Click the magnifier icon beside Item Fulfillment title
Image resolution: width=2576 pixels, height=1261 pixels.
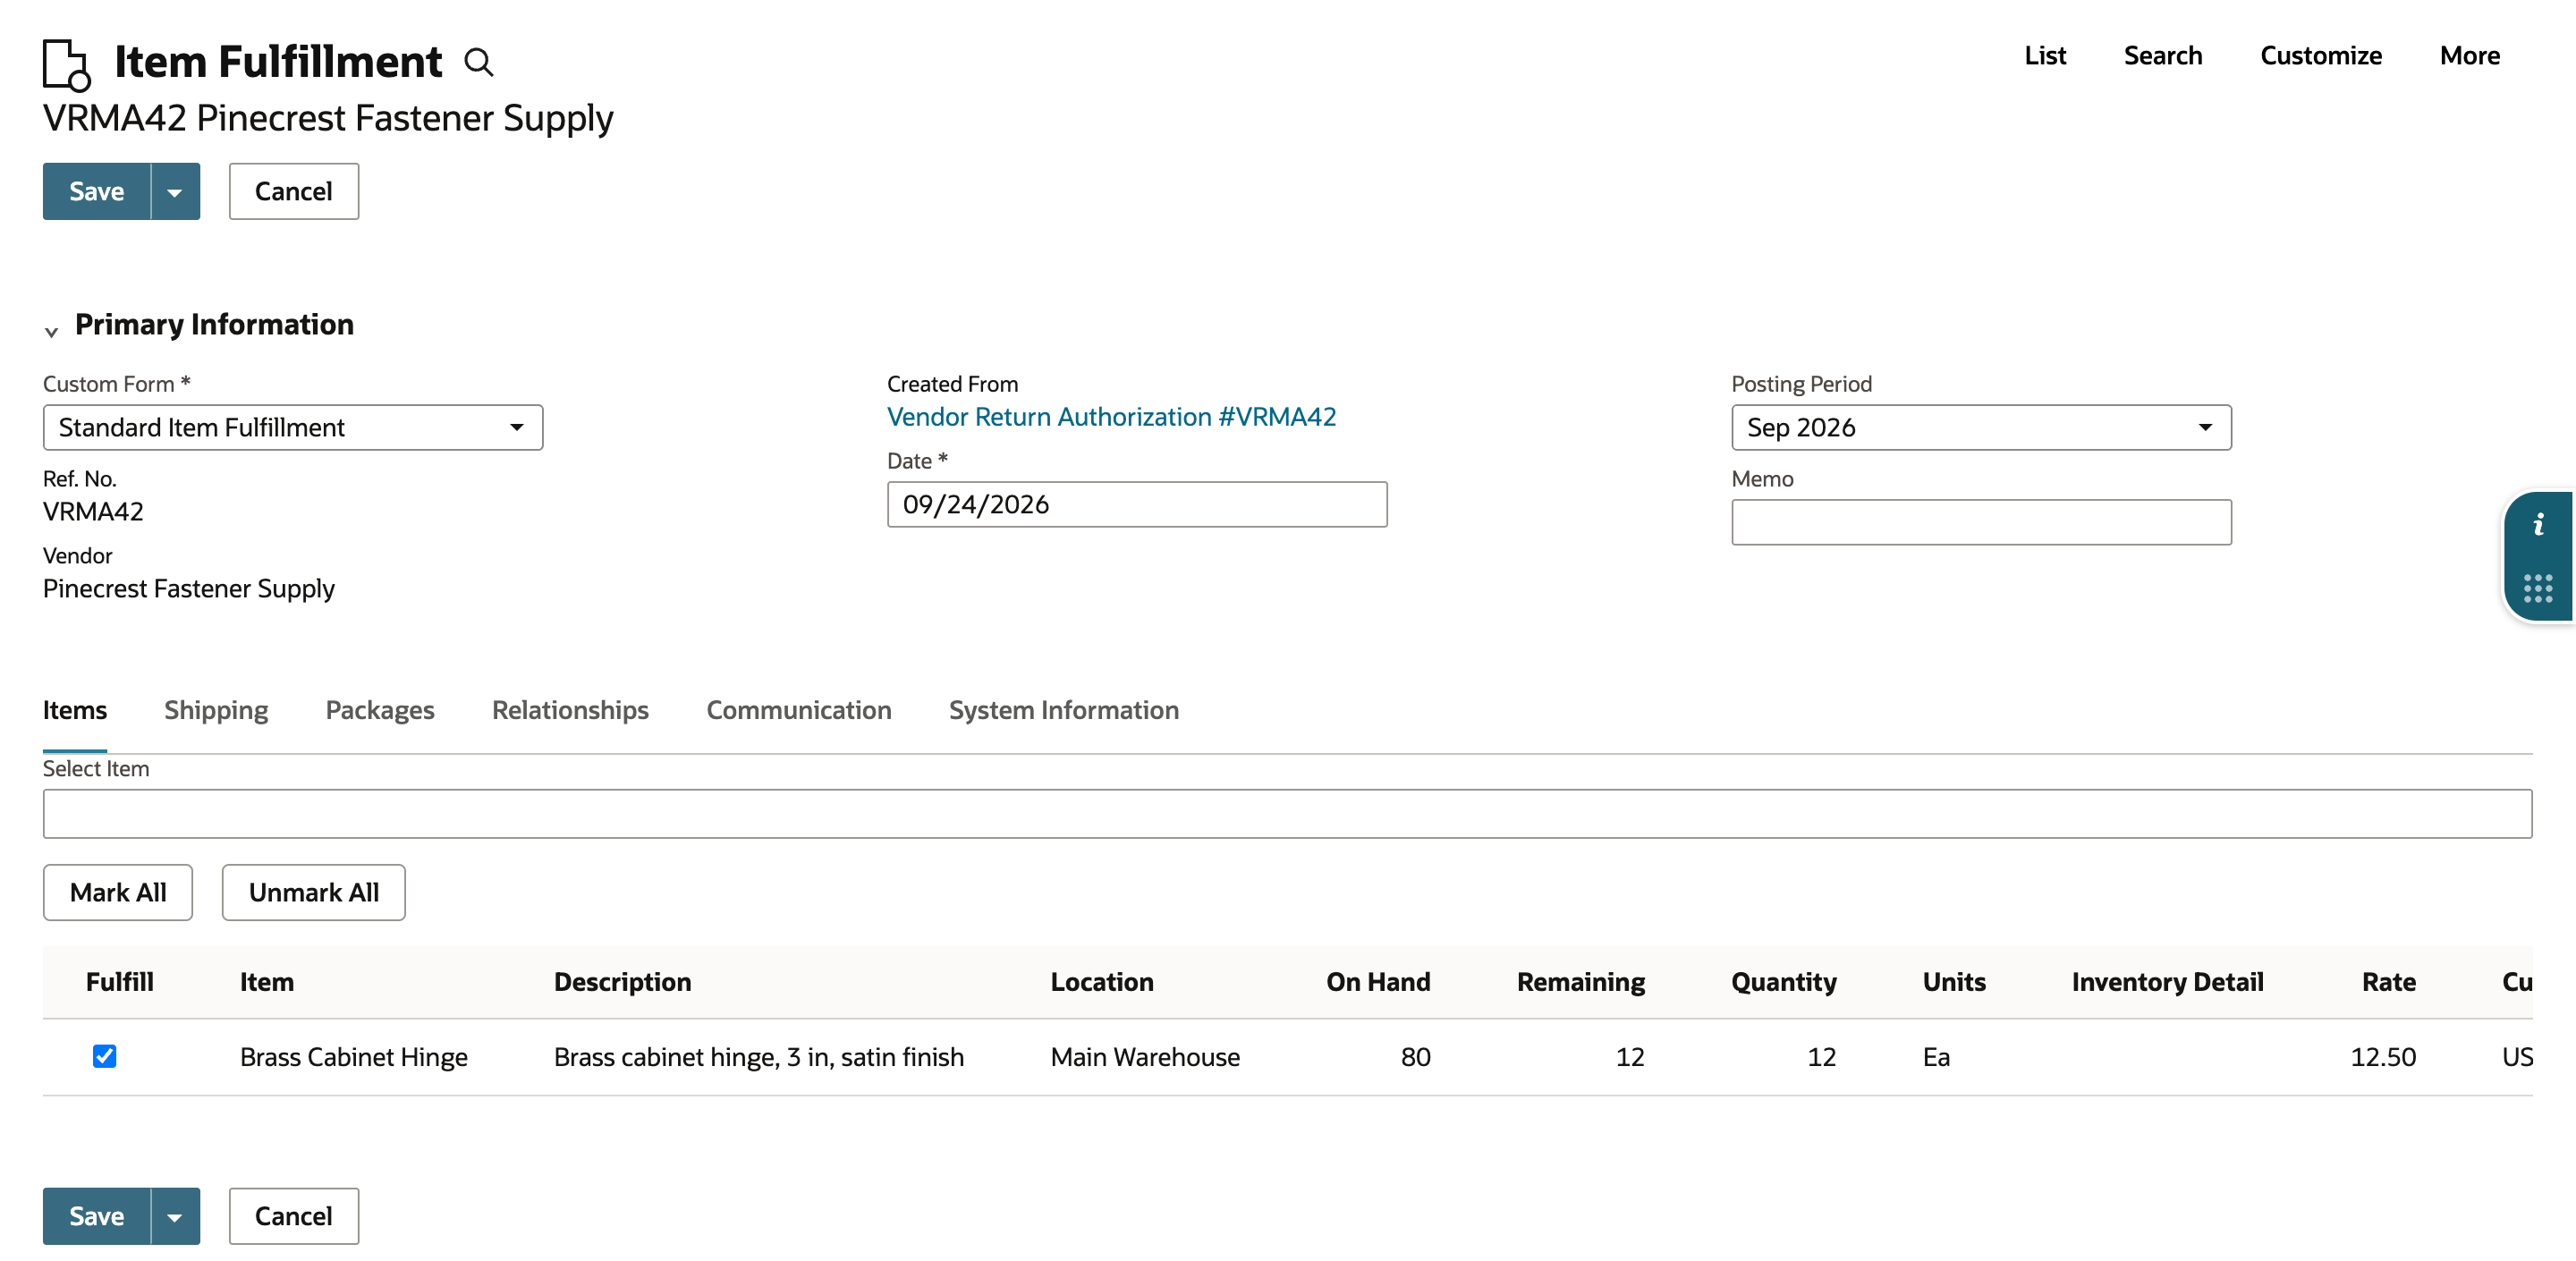coord(479,63)
